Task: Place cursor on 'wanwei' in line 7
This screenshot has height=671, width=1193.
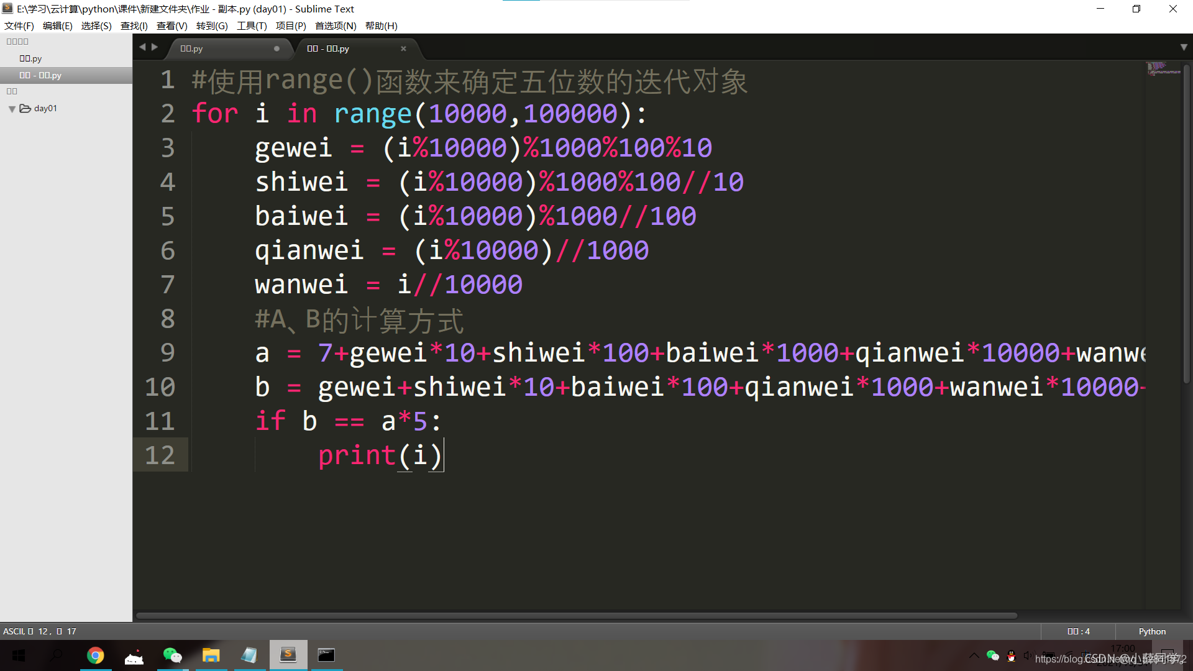Action: click(x=301, y=285)
